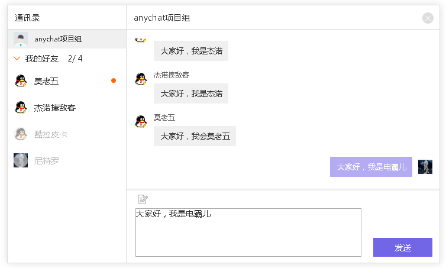The image size is (446, 268).
Task: Click the 大家好，我会莫老五 message bubble
Action: [x=195, y=136]
